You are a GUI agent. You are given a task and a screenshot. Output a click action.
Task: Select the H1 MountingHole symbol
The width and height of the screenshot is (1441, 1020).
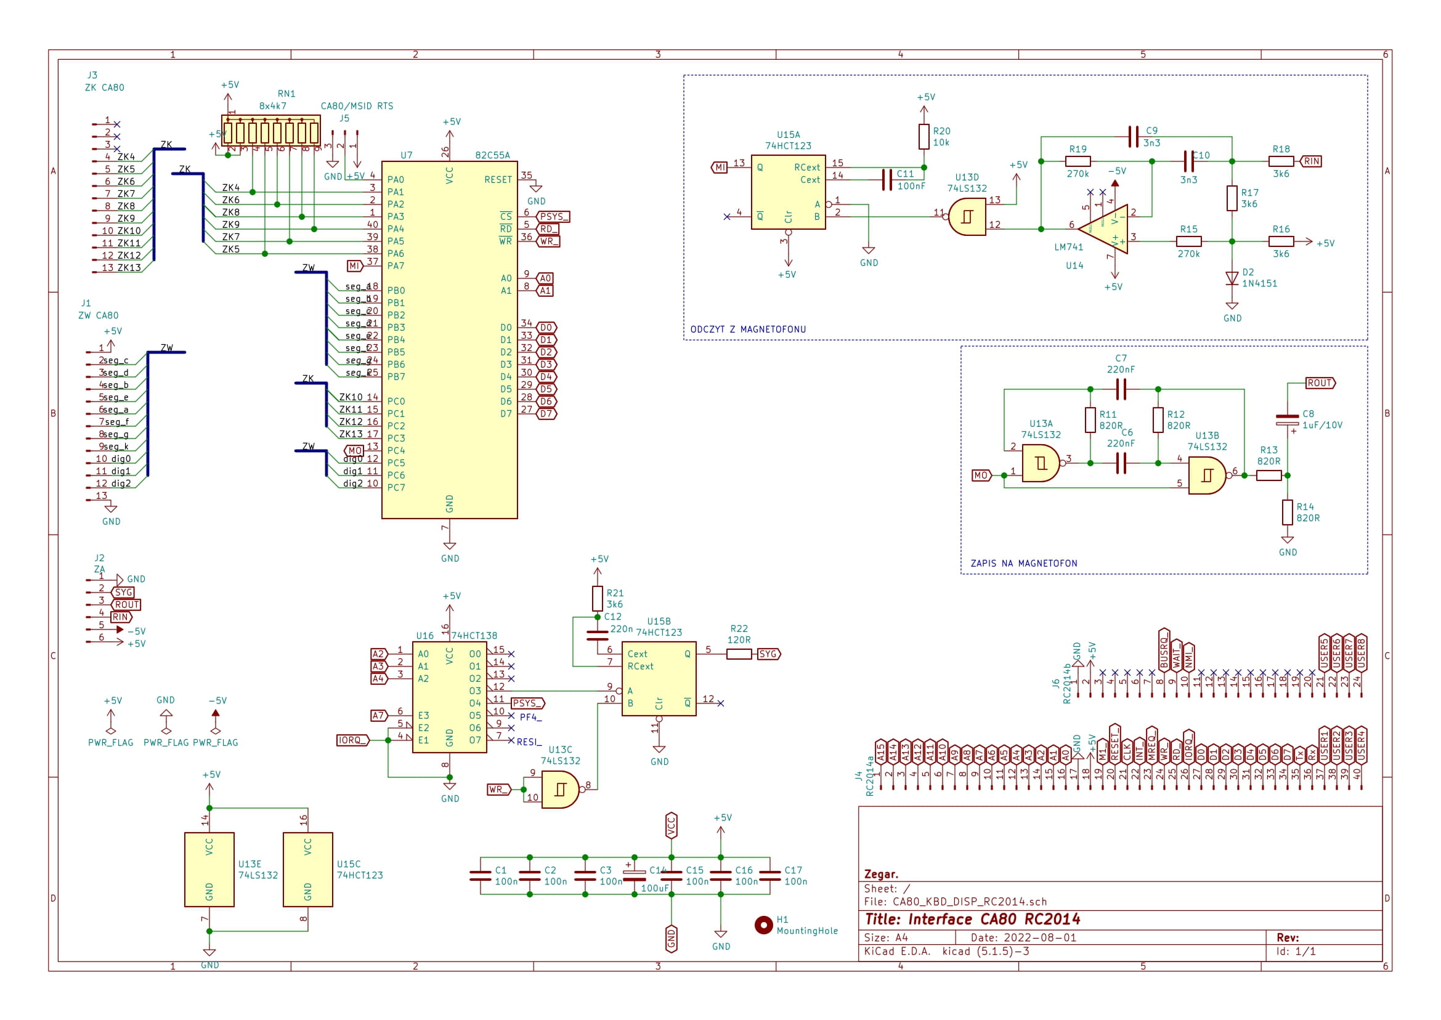click(x=763, y=925)
